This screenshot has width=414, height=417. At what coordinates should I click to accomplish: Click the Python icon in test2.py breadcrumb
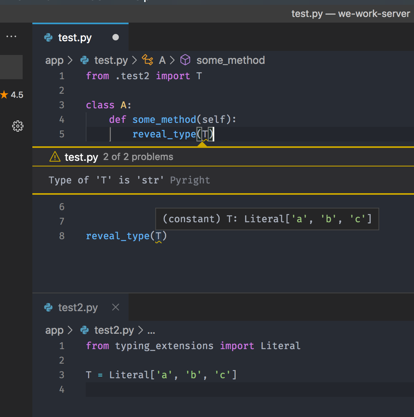(84, 330)
